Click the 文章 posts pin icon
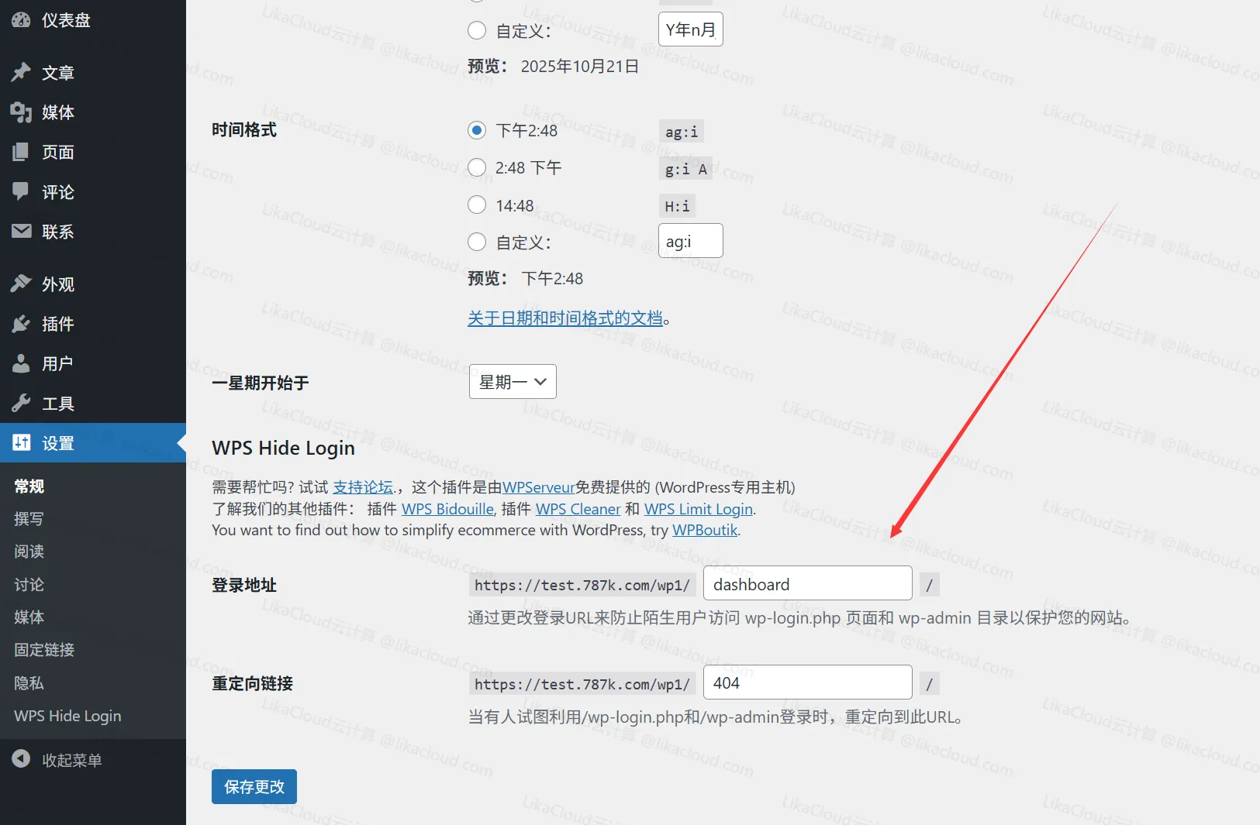1260x825 pixels. 21,72
